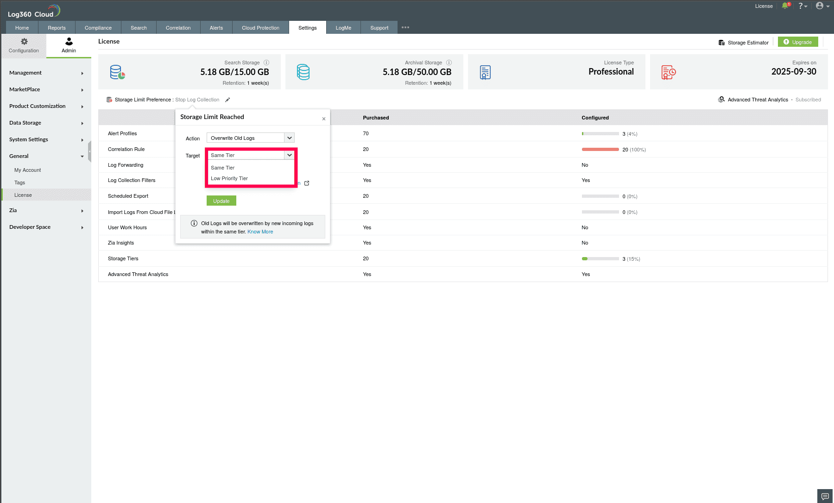Image resolution: width=834 pixels, height=503 pixels.
Task: Expand the Zia sidebar section
Action: point(46,210)
